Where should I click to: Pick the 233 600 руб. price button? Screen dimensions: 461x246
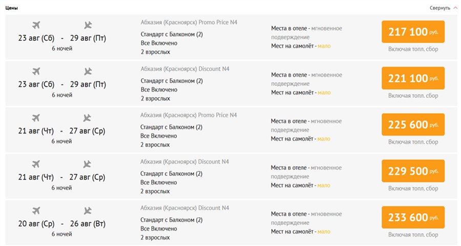413,217
